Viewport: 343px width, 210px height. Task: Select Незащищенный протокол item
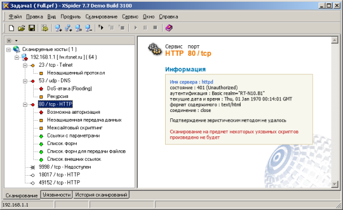point(76,73)
